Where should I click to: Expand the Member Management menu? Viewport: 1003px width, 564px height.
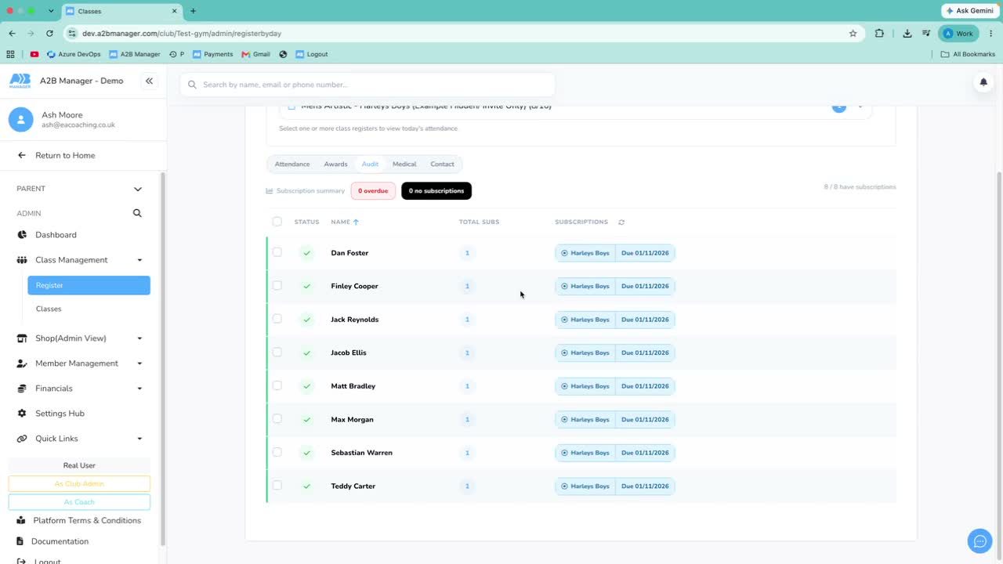pos(79,363)
